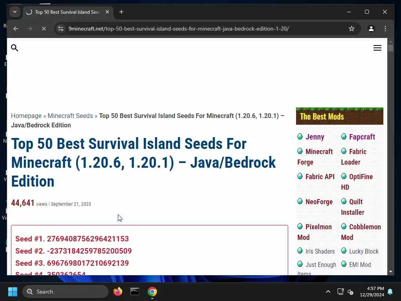
Task: Click the muted volume tray icon
Action: click(350, 292)
